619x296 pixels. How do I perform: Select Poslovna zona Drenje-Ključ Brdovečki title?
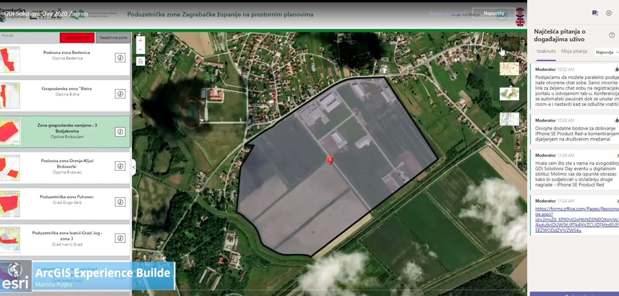[x=67, y=163]
